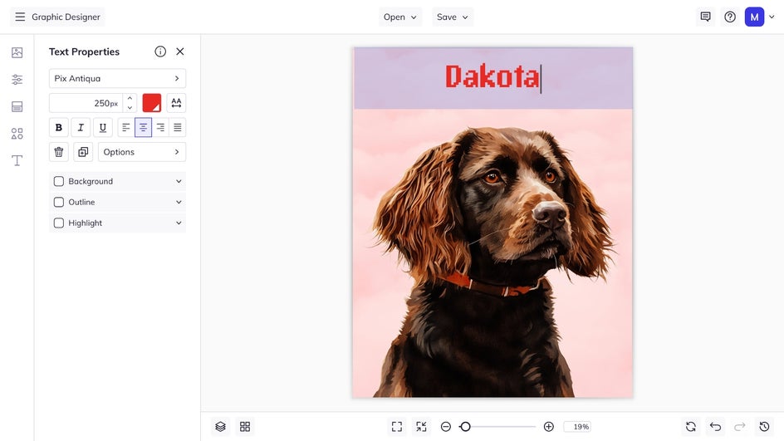Open the Pix Antiqua font selector
Image resolution: width=784 pixels, height=441 pixels.
tap(117, 79)
